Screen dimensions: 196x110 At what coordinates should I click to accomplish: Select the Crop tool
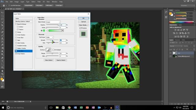pos(2,25)
